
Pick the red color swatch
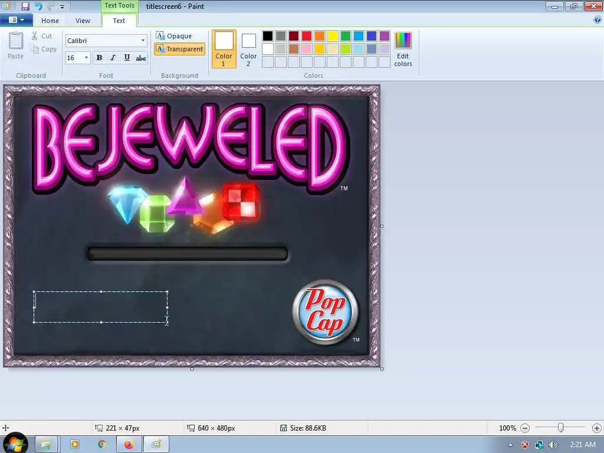pos(307,36)
